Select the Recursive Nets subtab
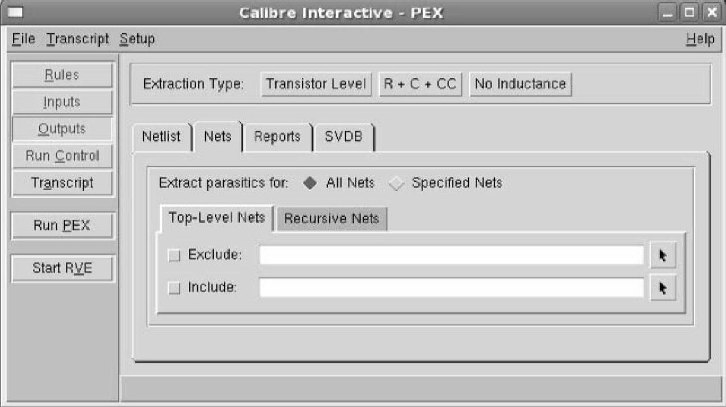 [331, 219]
